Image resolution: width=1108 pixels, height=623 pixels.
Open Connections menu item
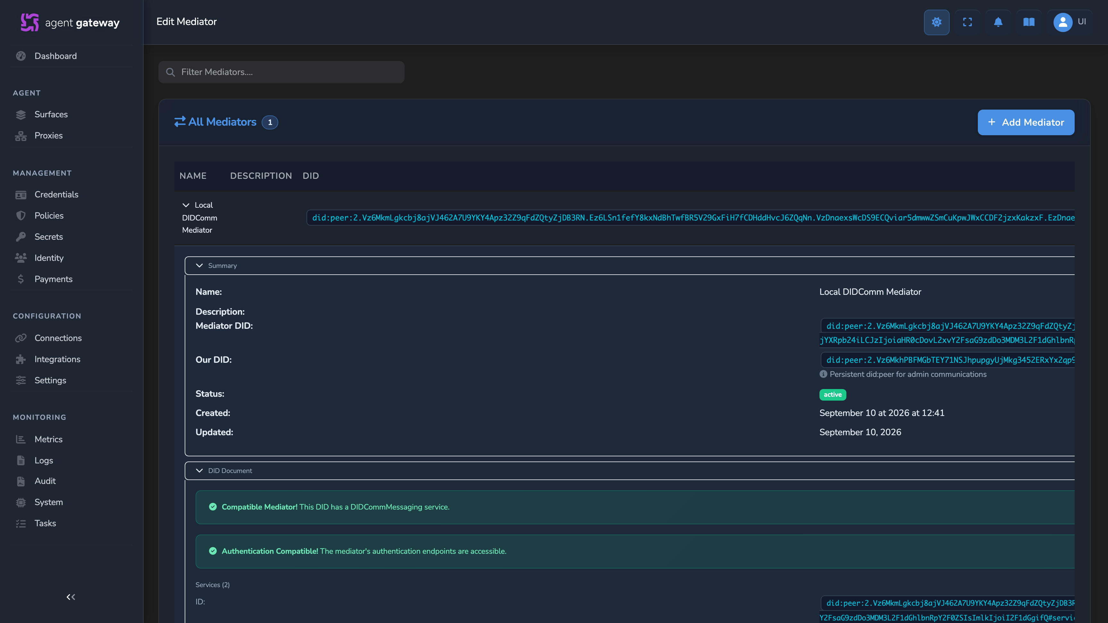(x=58, y=338)
